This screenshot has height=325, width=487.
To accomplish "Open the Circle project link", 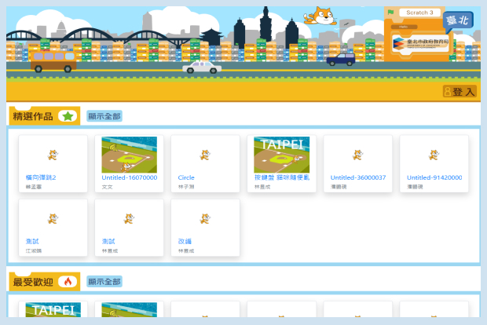I will (186, 177).
